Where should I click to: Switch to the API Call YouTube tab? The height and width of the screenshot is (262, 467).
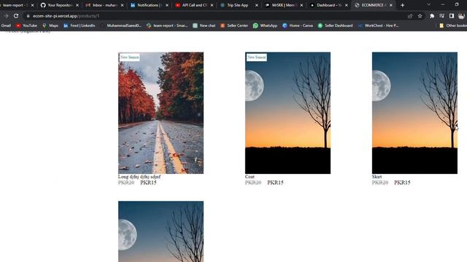tap(193, 5)
